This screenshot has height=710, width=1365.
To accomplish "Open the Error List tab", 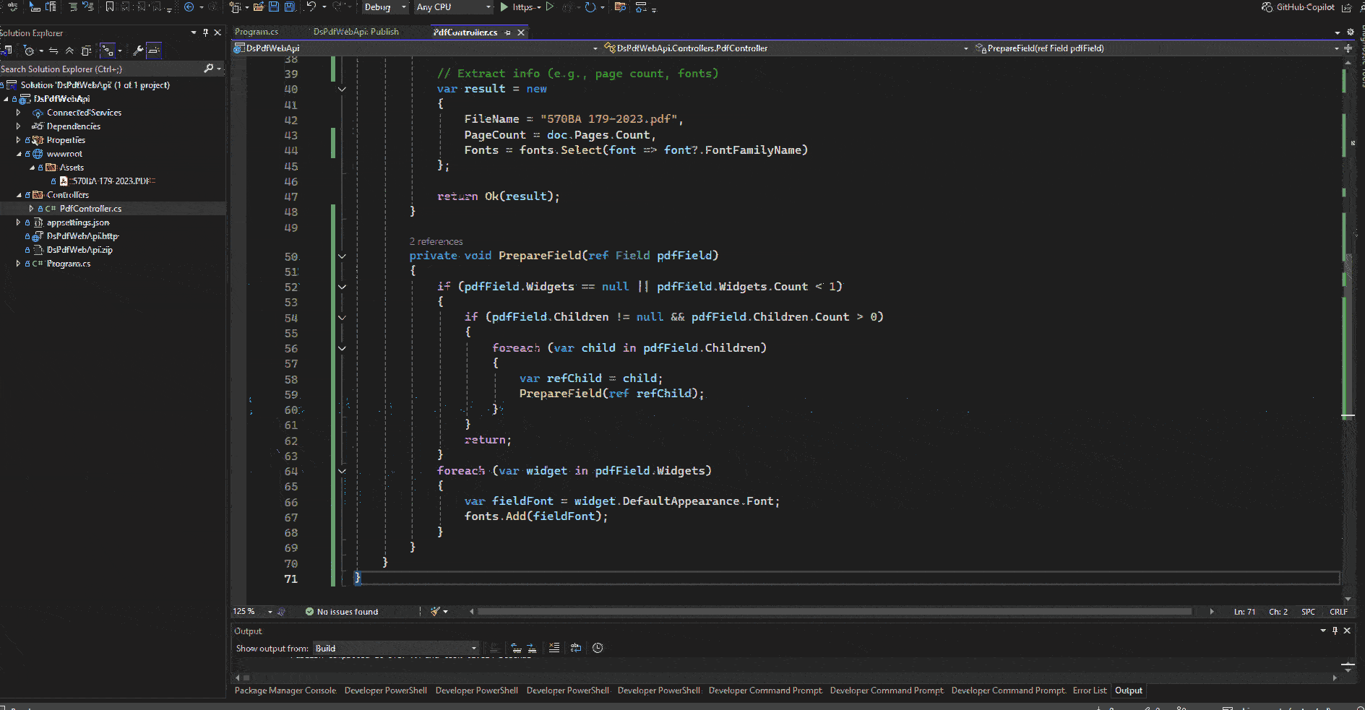I will click(x=1089, y=690).
